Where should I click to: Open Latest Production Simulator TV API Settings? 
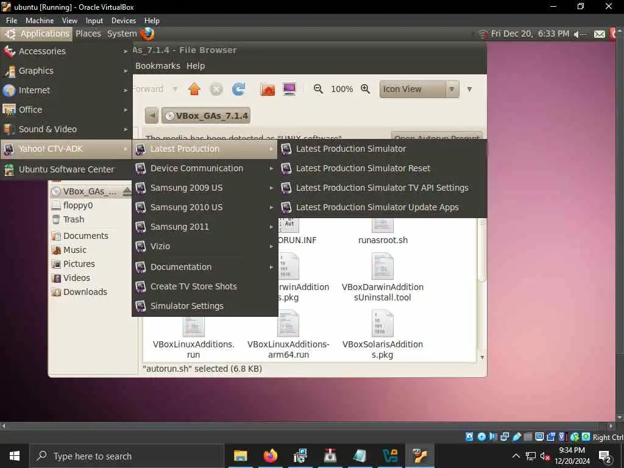(x=383, y=188)
